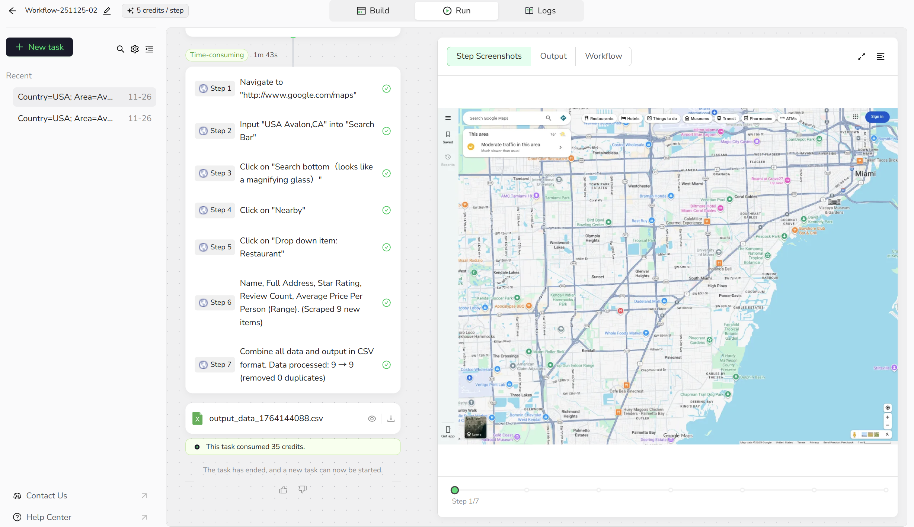Switch to the Logs tab
Image resolution: width=914 pixels, height=527 pixels.
pos(541,11)
